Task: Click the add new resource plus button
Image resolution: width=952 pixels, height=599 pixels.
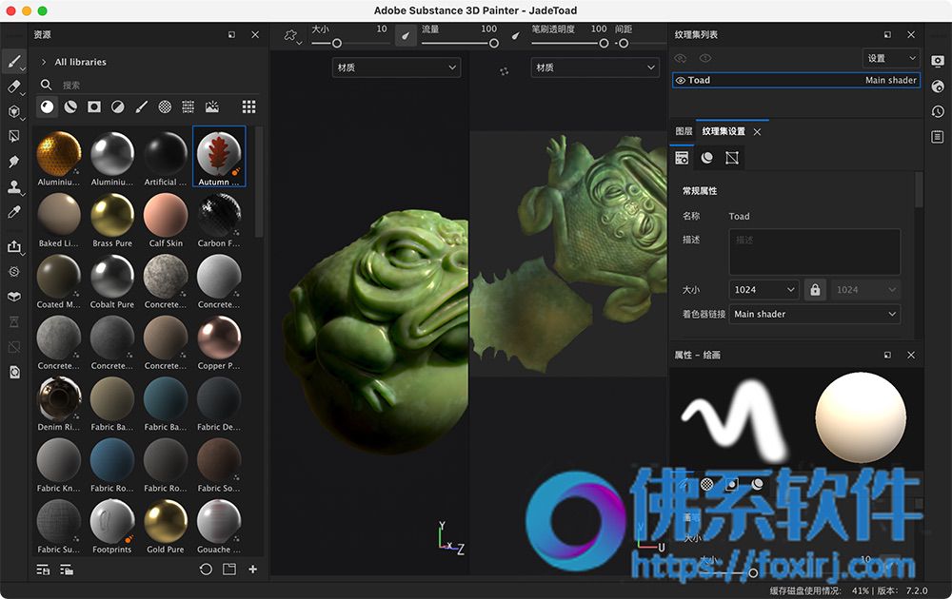Action: 253,570
